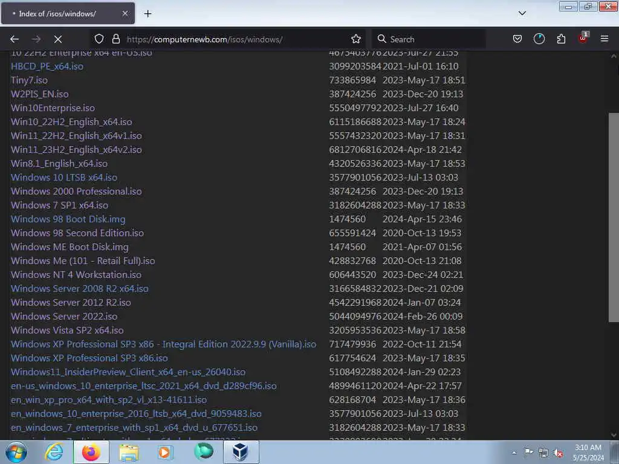Download Windows 7 SP1 x64.iso
This screenshot has height=464, width=619.
[x=60, y=205]
